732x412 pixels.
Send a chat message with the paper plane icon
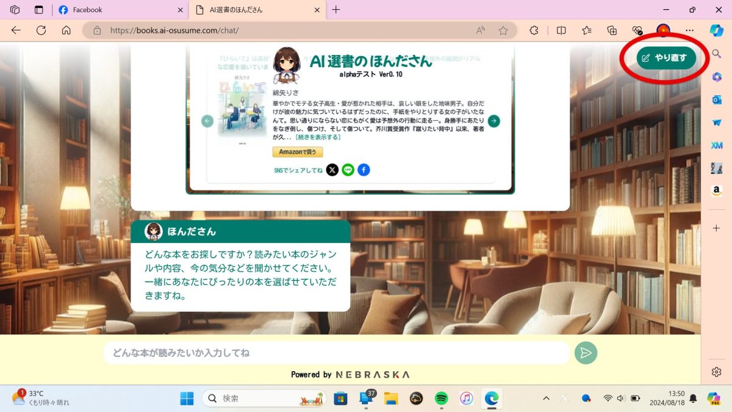point(585,353)
